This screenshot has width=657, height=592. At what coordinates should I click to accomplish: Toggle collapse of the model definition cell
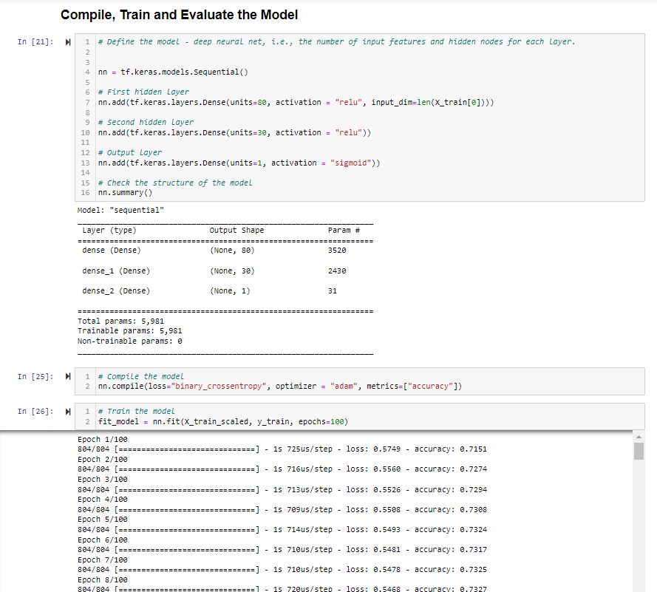67,42
